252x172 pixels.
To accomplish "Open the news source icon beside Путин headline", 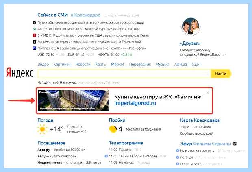I will (34, 22).
